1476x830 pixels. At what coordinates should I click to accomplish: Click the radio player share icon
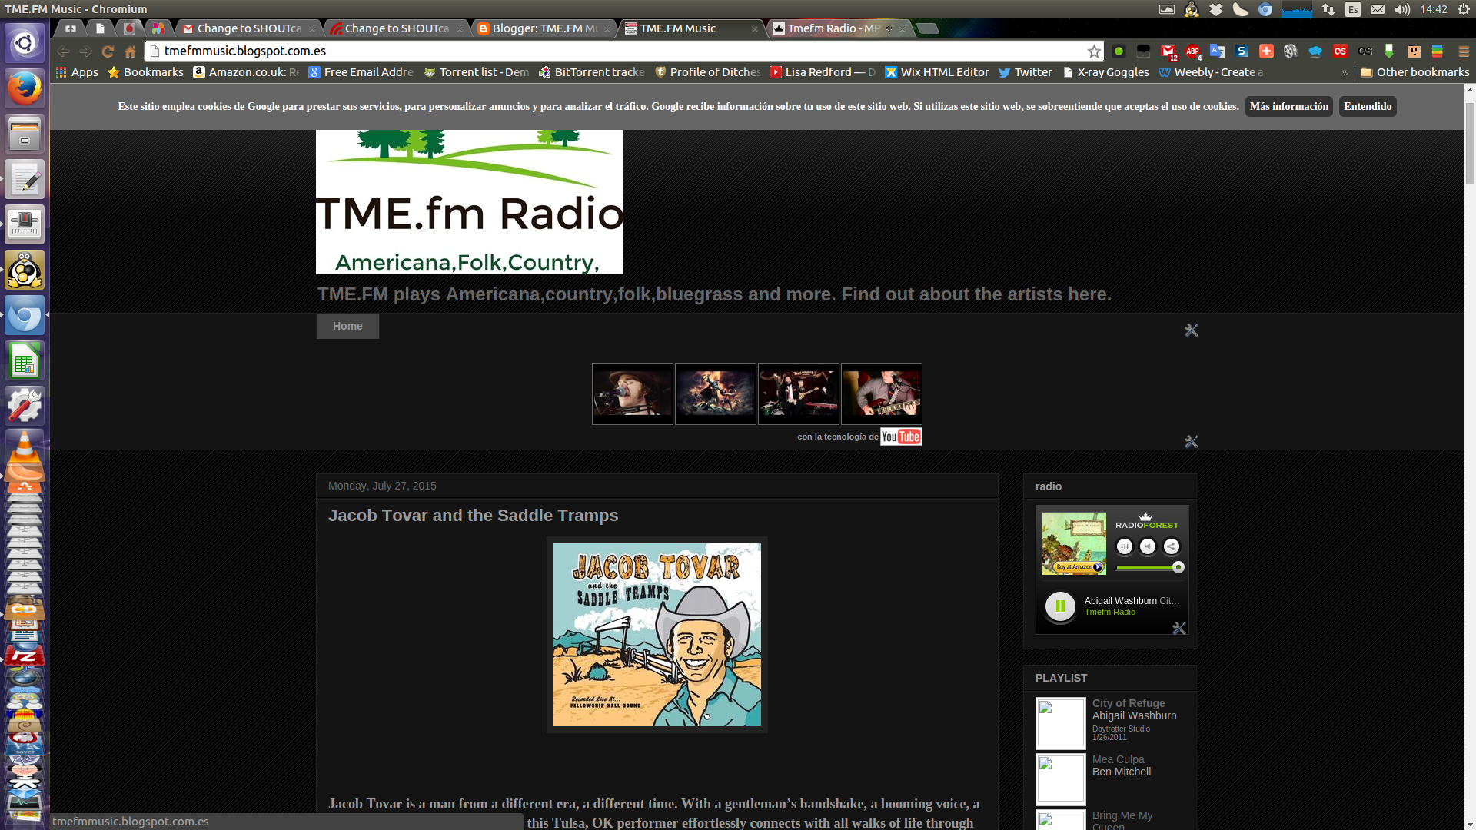point(1171,546)
